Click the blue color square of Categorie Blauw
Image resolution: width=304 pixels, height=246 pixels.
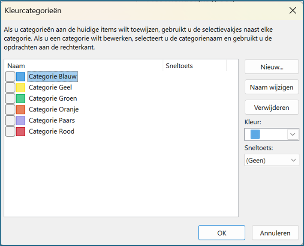tap(21, 77)
